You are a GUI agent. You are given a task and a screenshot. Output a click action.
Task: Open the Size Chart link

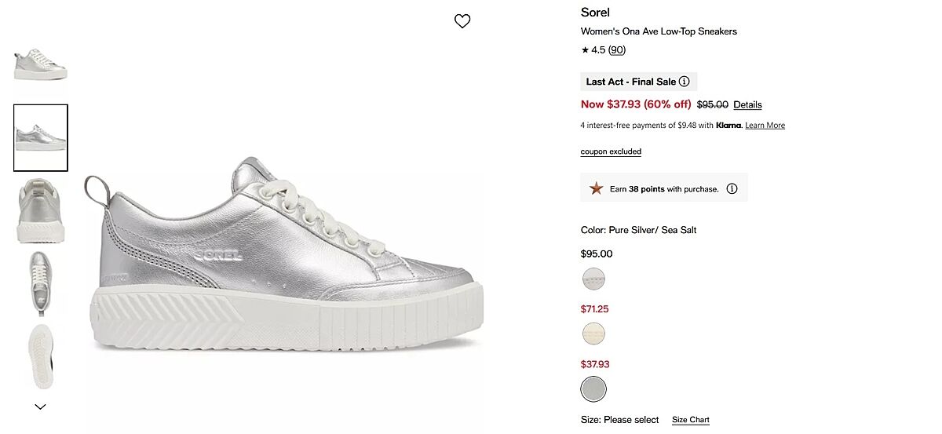[690, 420]
